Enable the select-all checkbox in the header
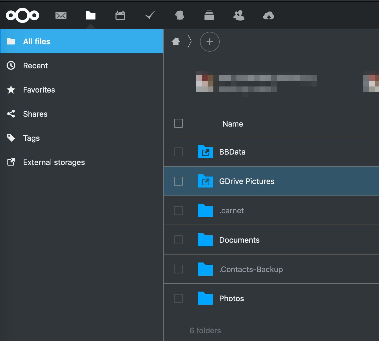This screenshot has height=341, width=379. point(178,124)
